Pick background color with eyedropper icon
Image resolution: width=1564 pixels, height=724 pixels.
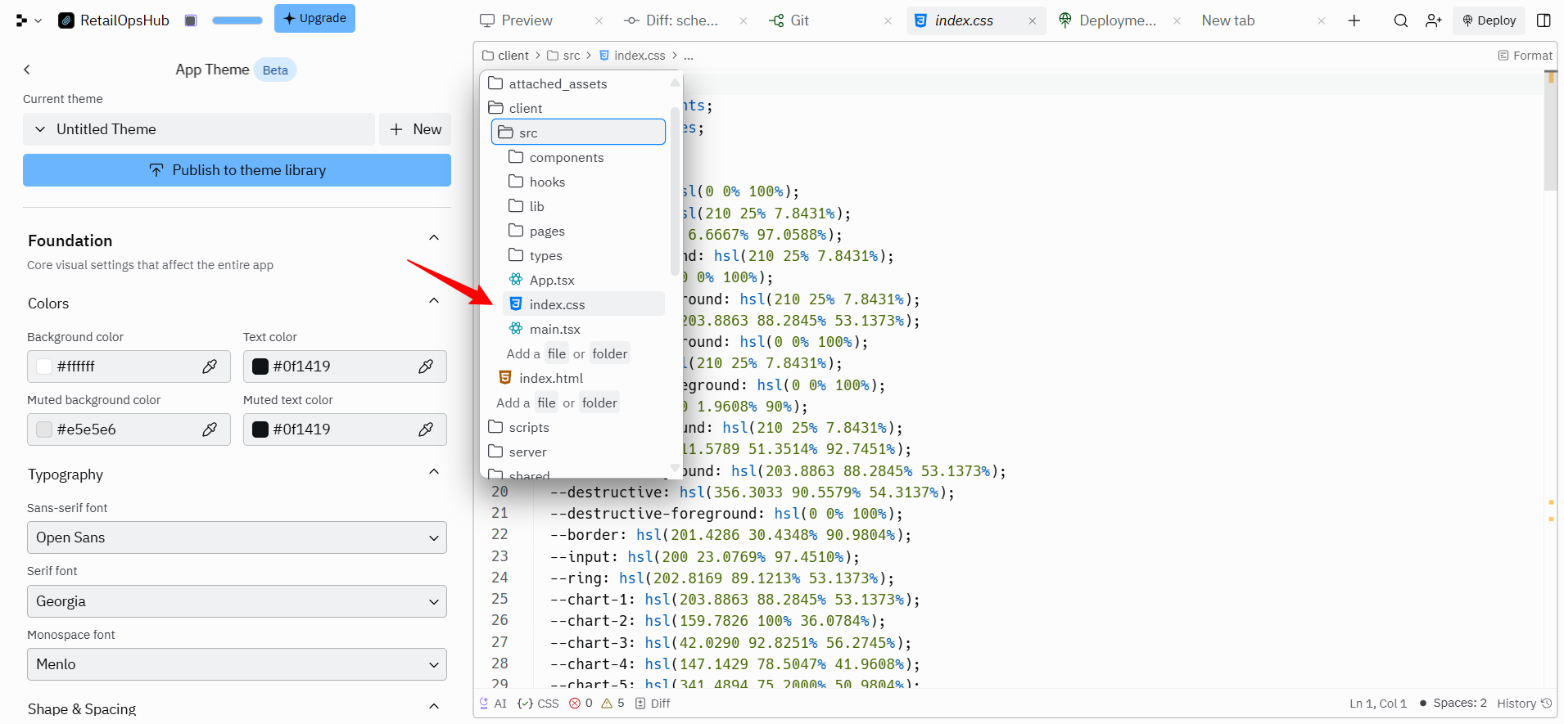coord(210,366)
